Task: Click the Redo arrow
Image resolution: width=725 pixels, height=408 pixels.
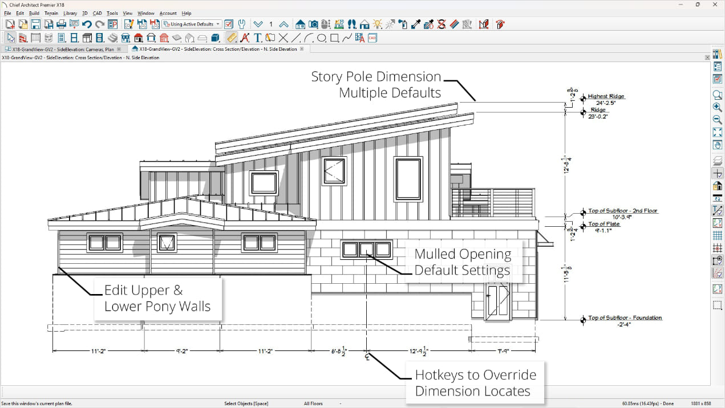Action: 99,24
